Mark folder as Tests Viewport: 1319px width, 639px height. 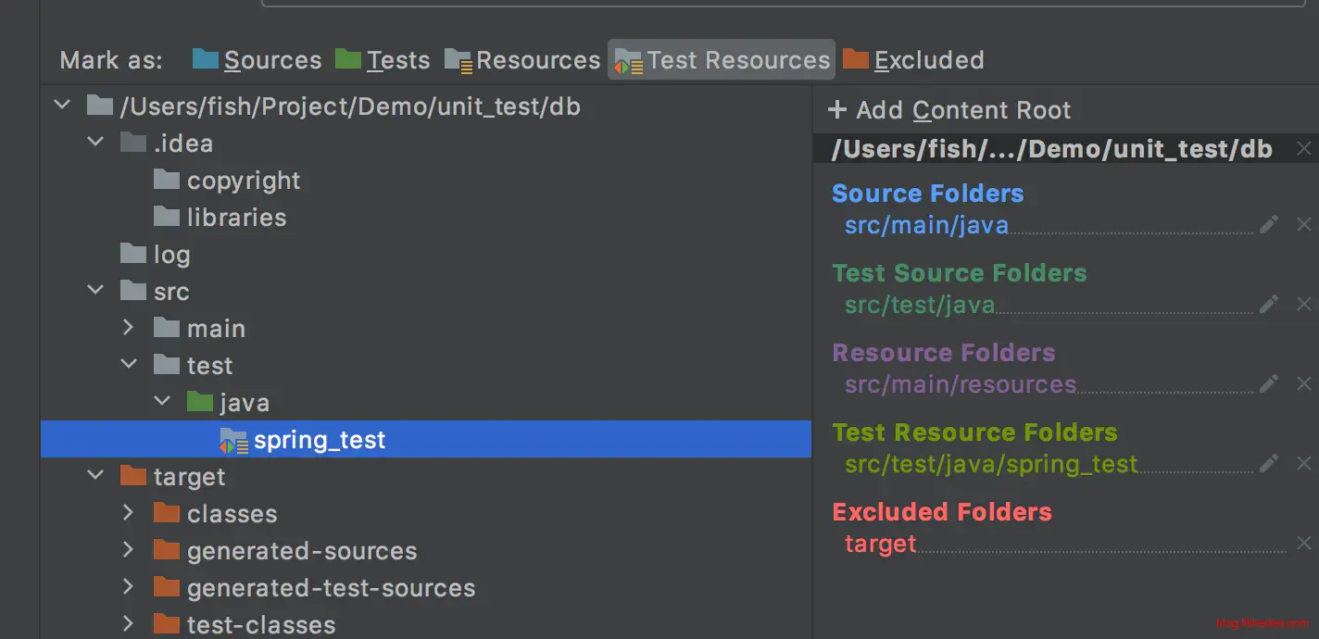coord(383,60)
